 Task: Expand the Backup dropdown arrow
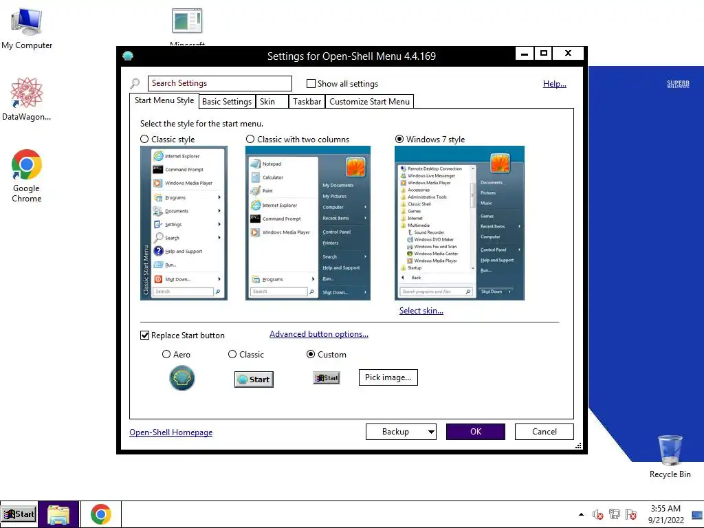pyautogui.click(x=431, y=432)
